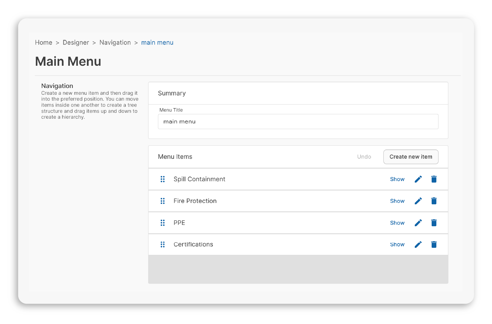Show the Spill Containment menu item

click(x=397, y=179)
